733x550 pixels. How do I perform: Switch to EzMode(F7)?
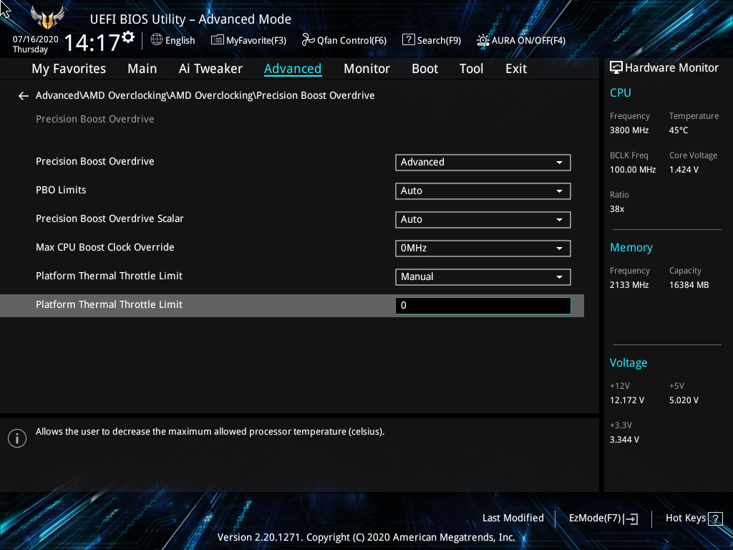(x=603, y=518)
